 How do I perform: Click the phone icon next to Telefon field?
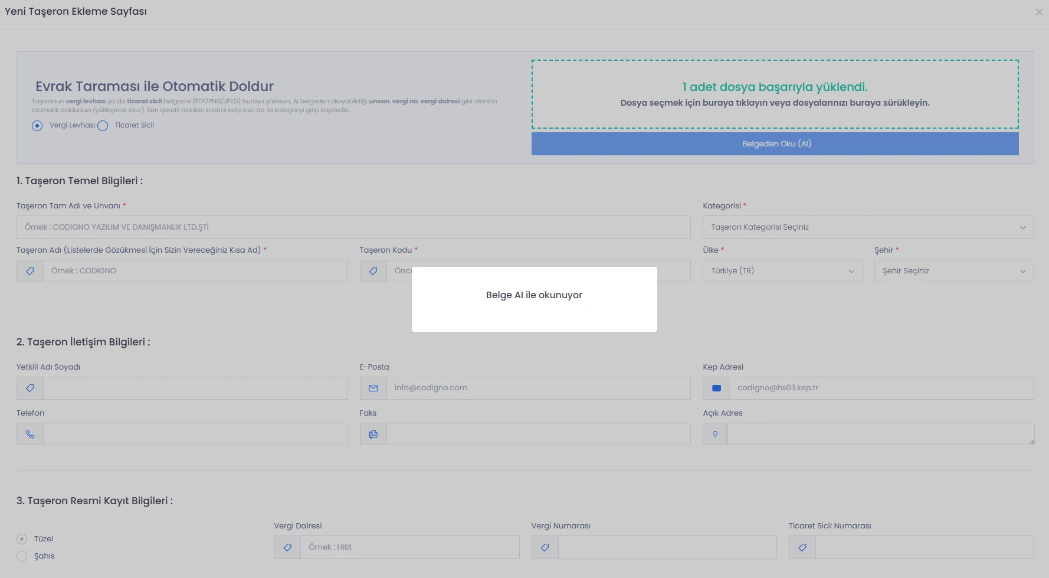coord(30,435)
